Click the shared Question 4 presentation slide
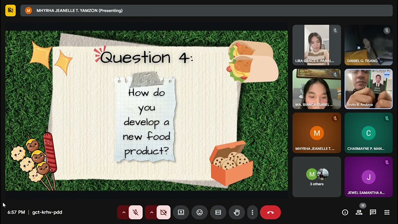398x224 pixels. pos(146,110)
